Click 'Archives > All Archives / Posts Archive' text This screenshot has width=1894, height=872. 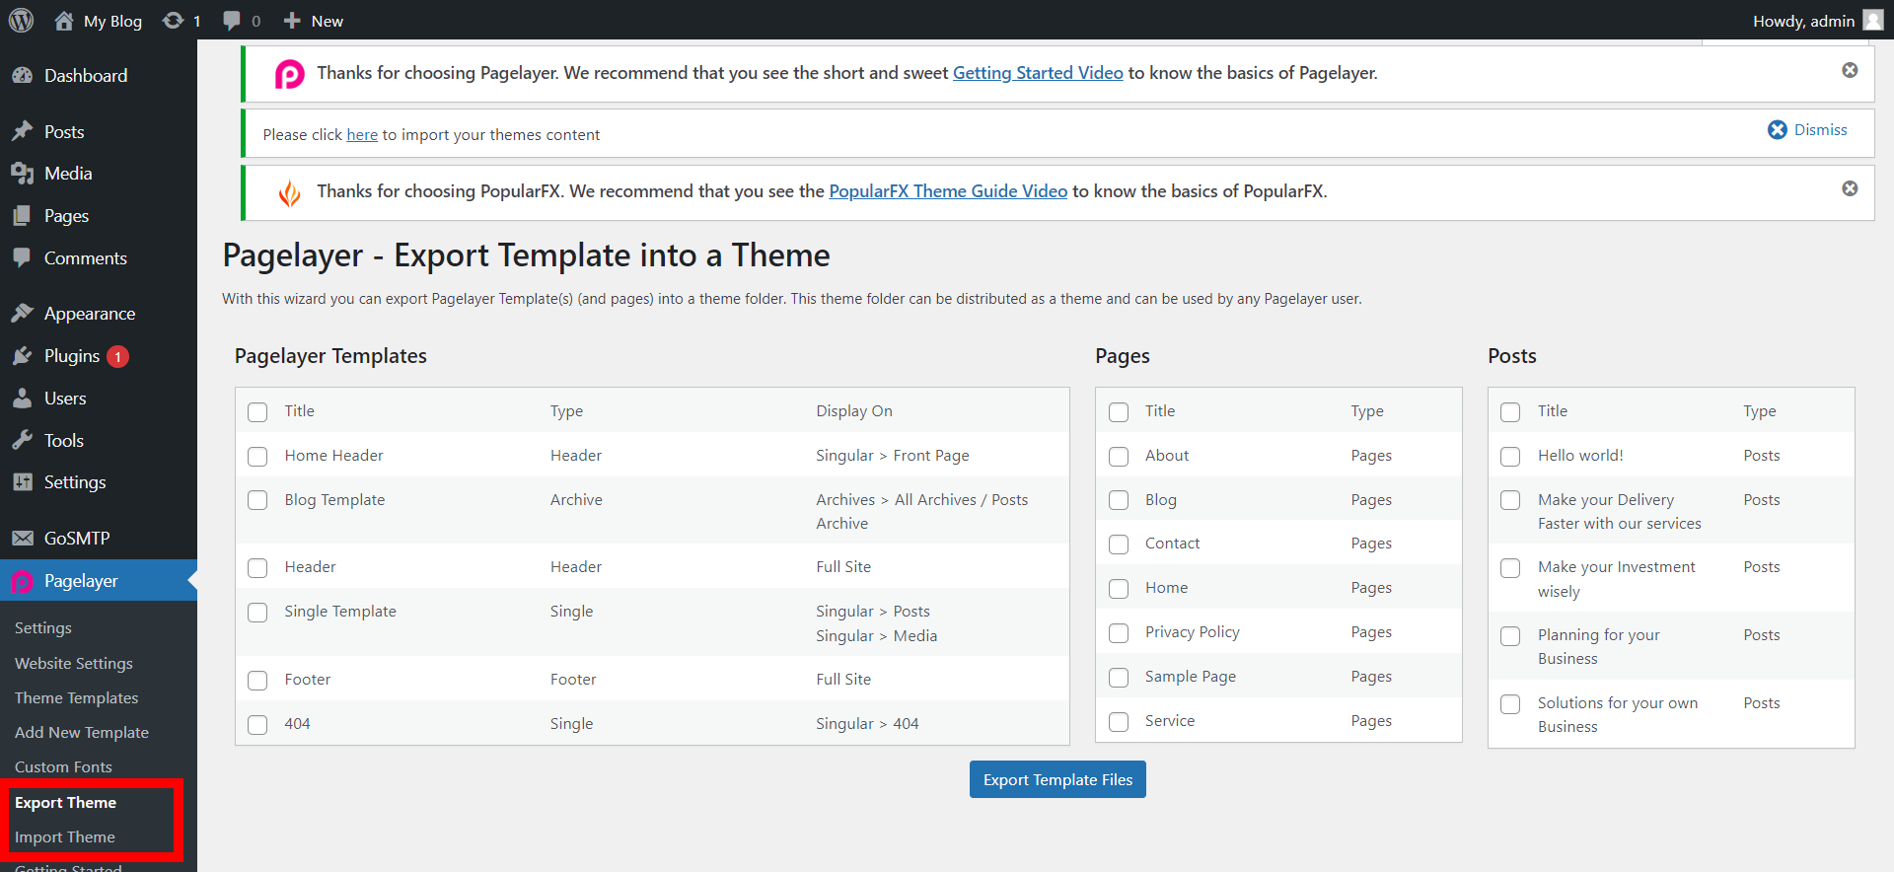(x=922, y=512)
